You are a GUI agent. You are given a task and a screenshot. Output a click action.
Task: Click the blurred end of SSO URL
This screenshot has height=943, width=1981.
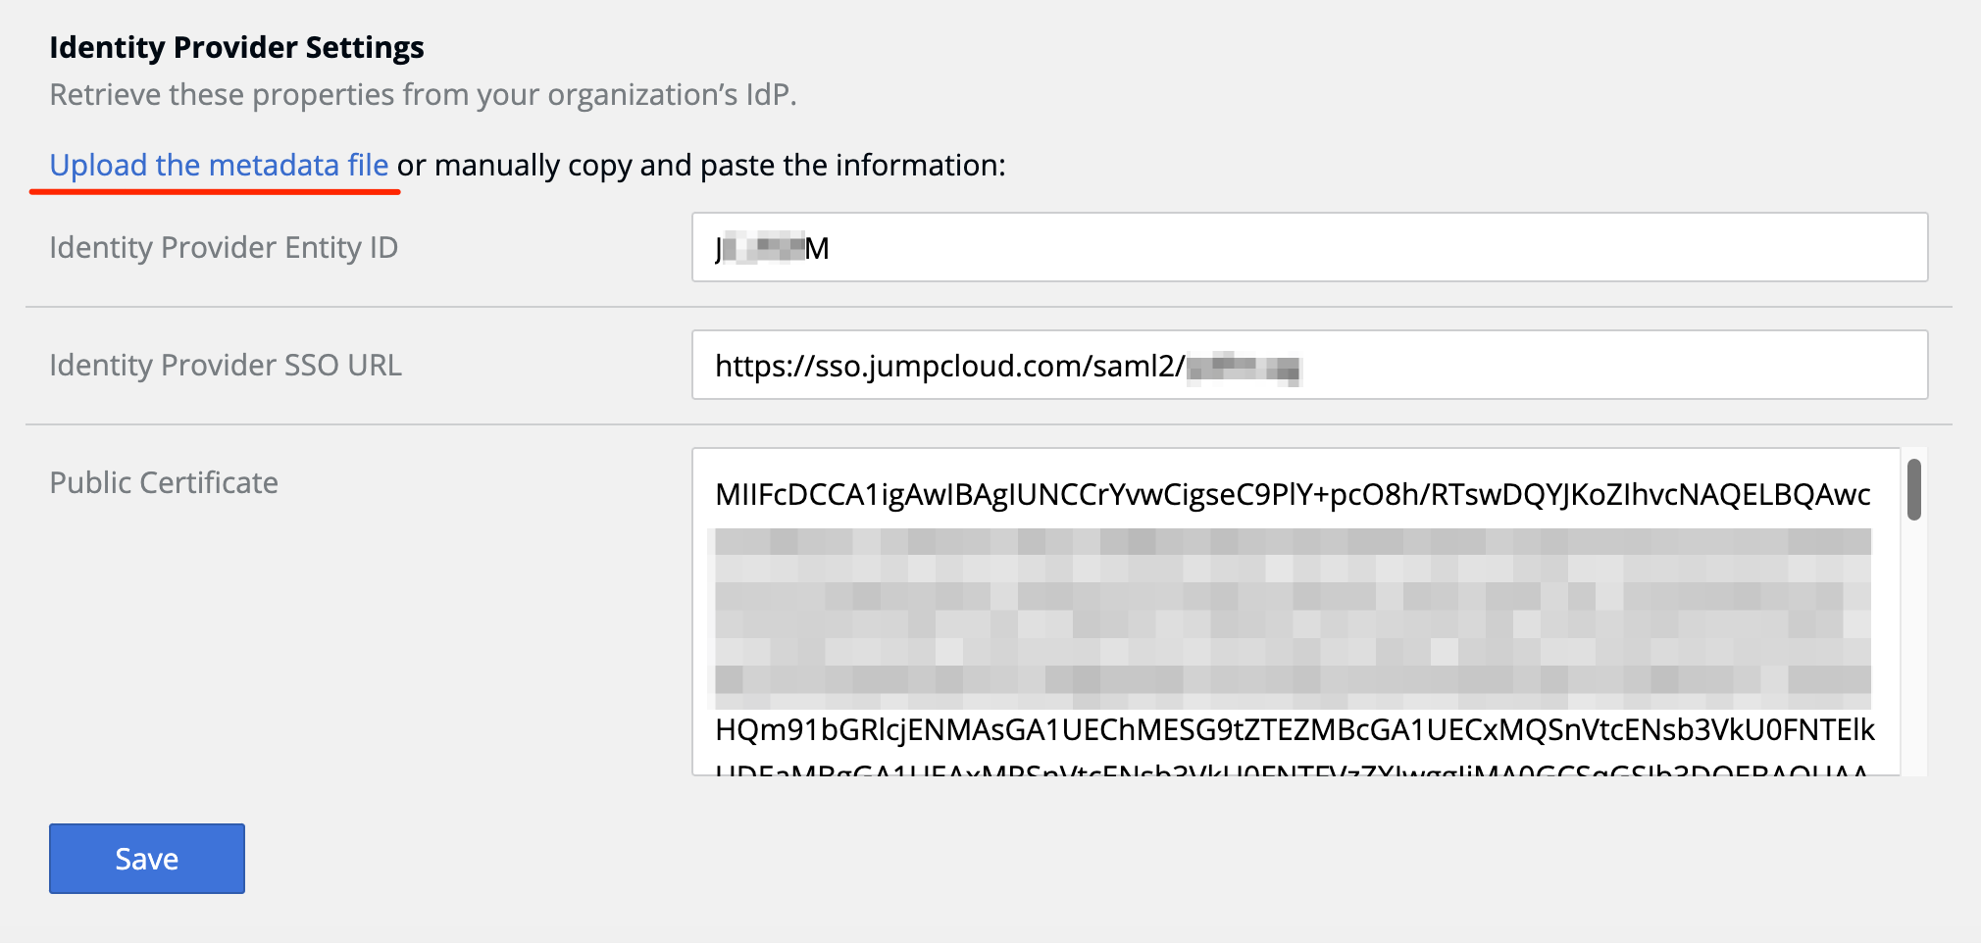1244,368
